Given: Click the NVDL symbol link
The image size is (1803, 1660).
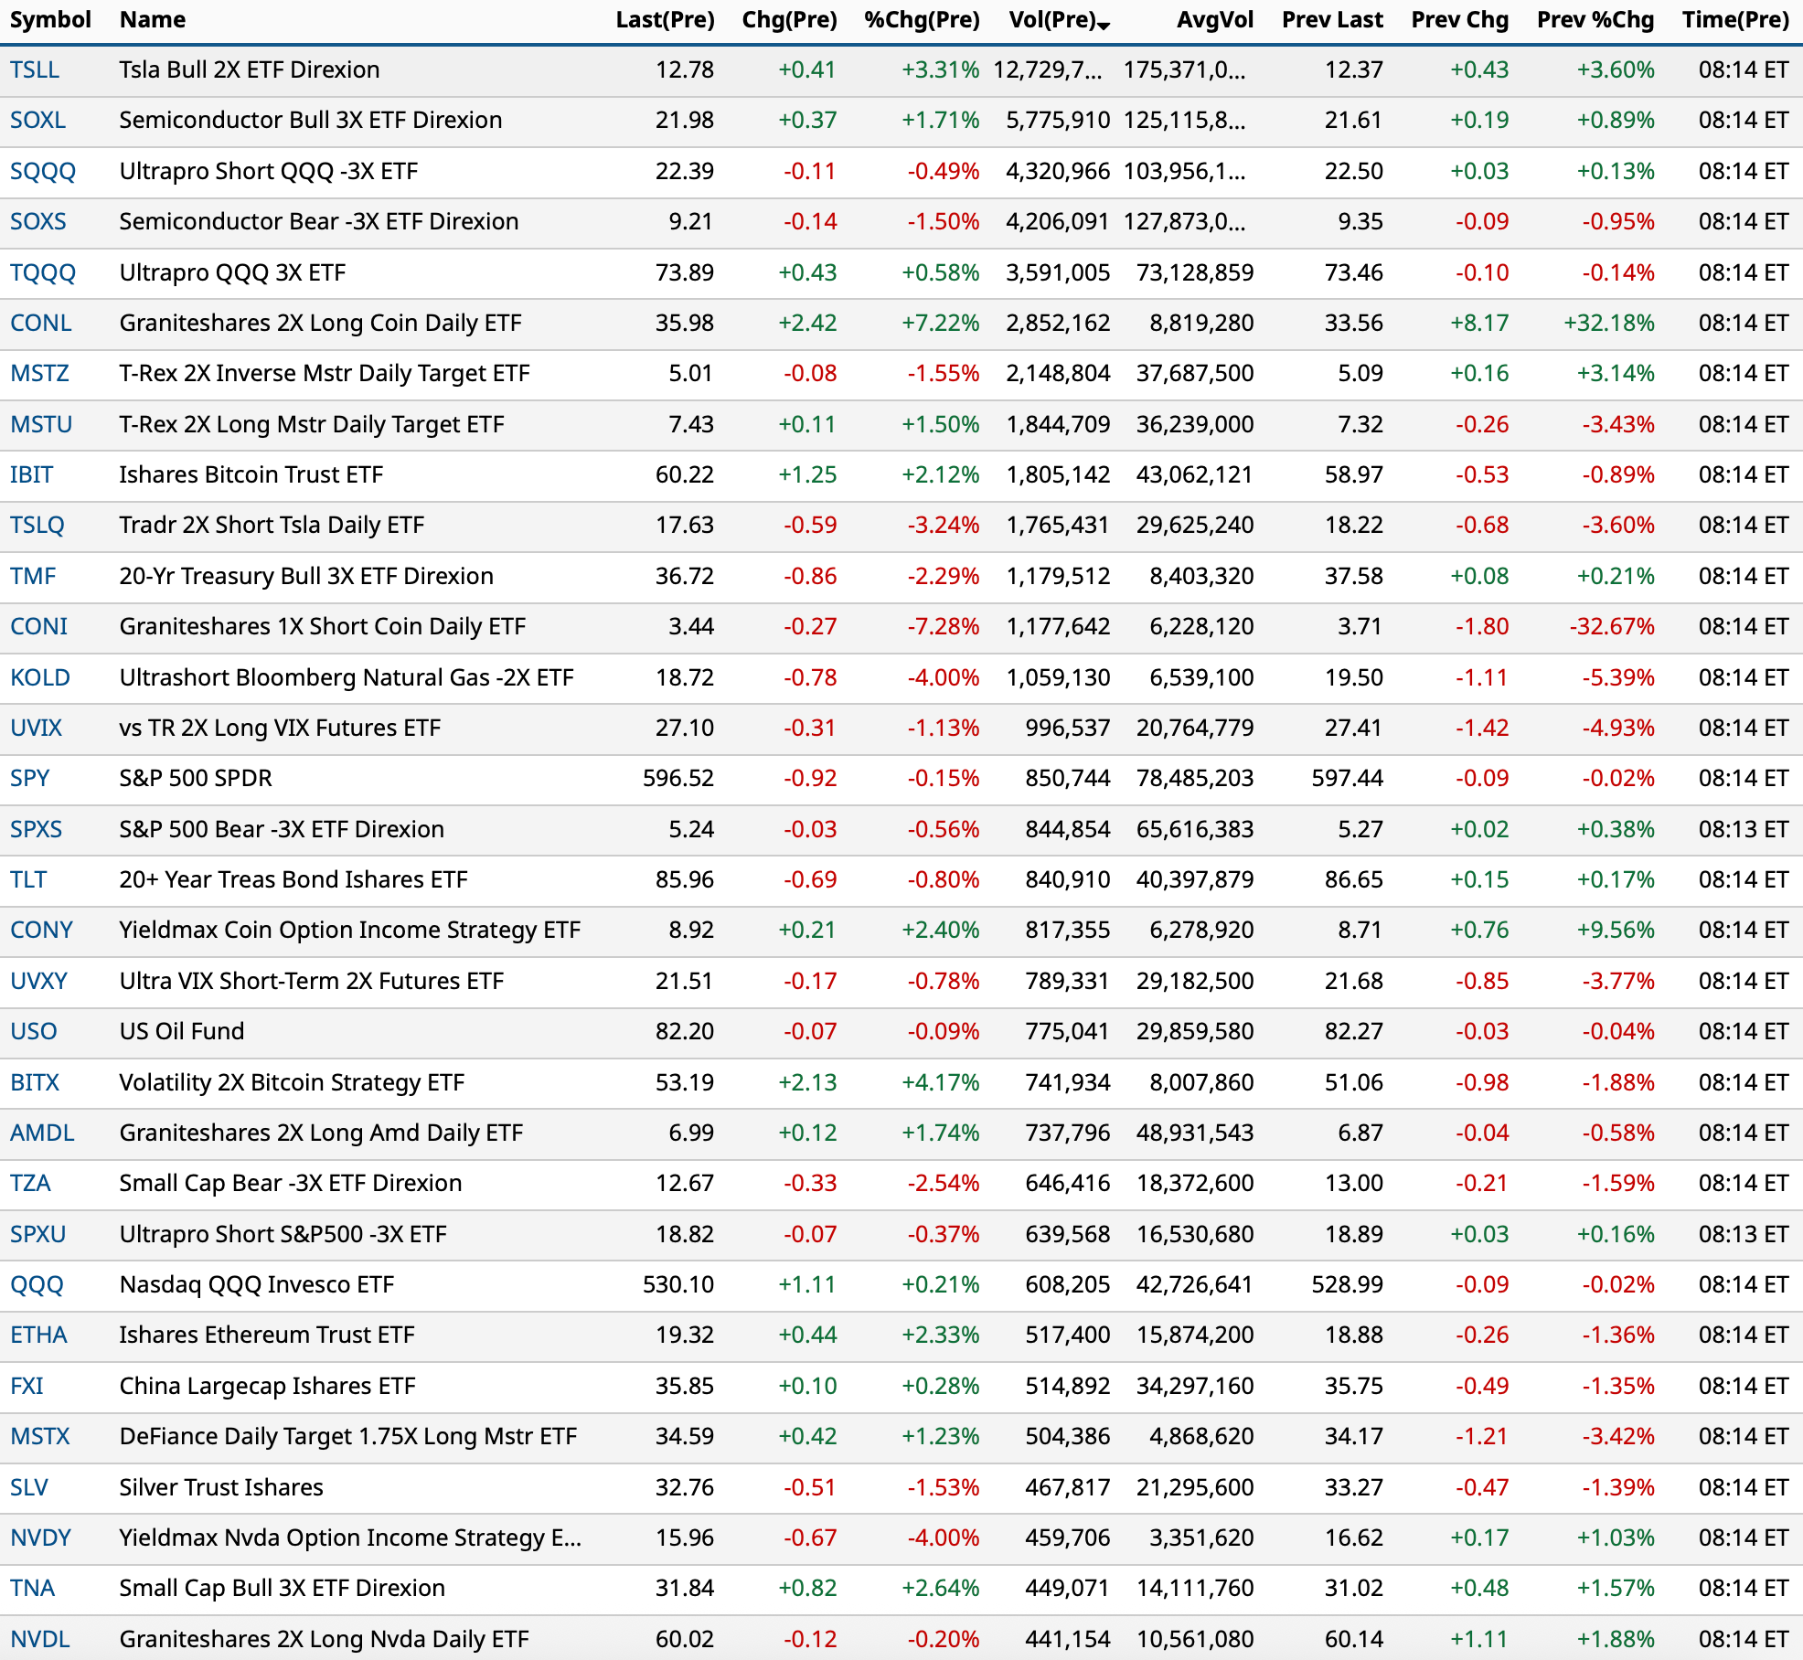Looking at the screenshot, I should [40, 1639].
